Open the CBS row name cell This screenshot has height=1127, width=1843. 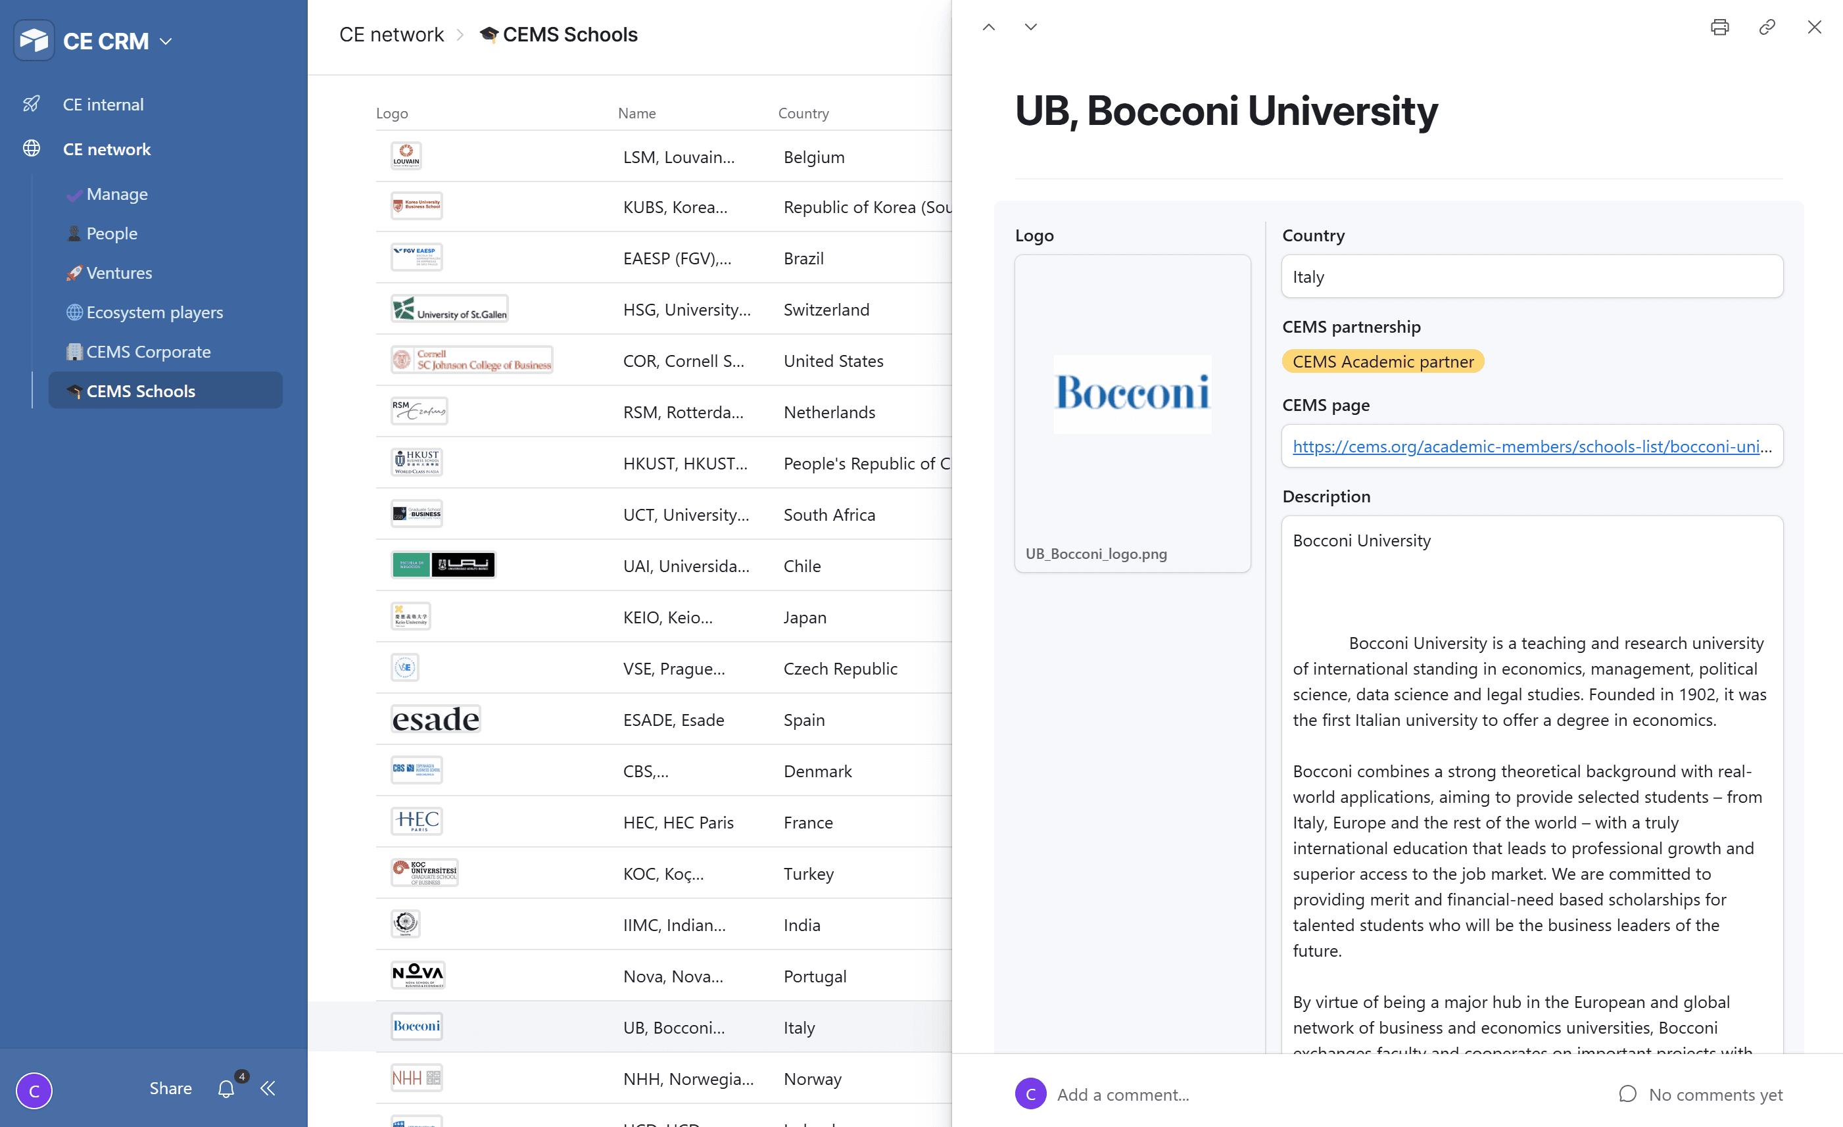[x=646, y=771]
